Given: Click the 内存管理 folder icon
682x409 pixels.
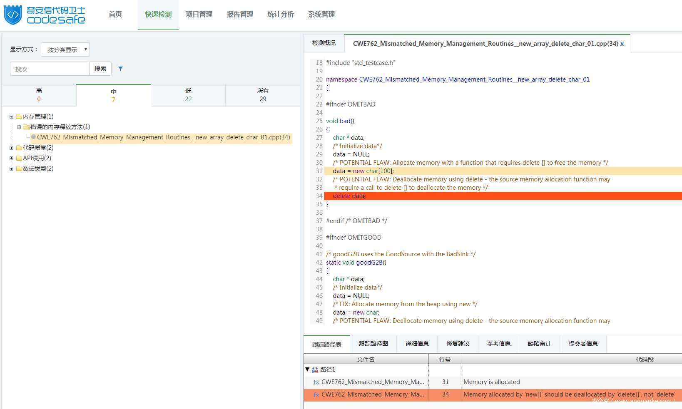Looking at the screenshot, I should pos(19,117).
